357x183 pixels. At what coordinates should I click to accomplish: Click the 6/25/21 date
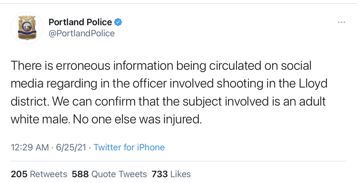(x=71, y=147)
